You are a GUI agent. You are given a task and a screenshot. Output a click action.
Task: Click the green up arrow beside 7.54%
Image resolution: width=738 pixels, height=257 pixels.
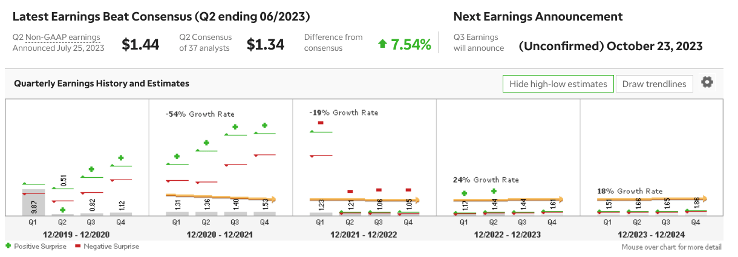[x=382, y=44]
